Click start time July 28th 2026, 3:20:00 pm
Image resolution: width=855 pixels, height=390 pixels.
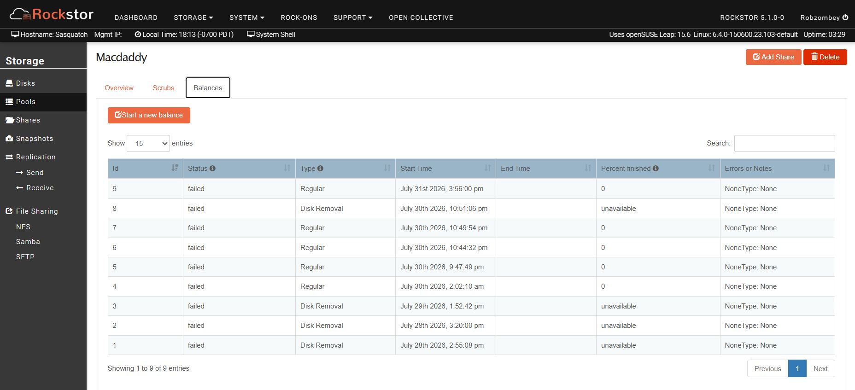tap(442, 326)
